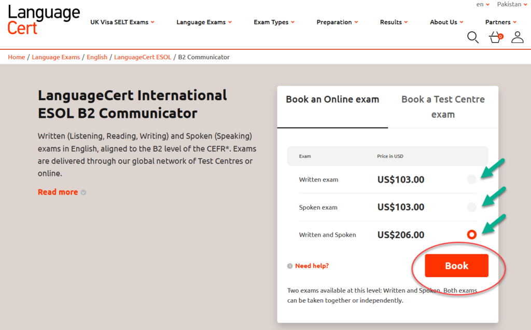Click the B2 Communicator breadcrumb text

pos(204,57)
